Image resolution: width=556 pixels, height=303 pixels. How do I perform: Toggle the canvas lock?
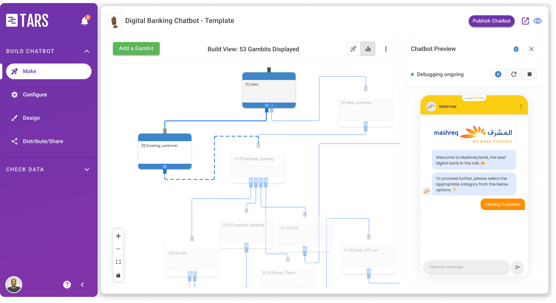point(118,275)
